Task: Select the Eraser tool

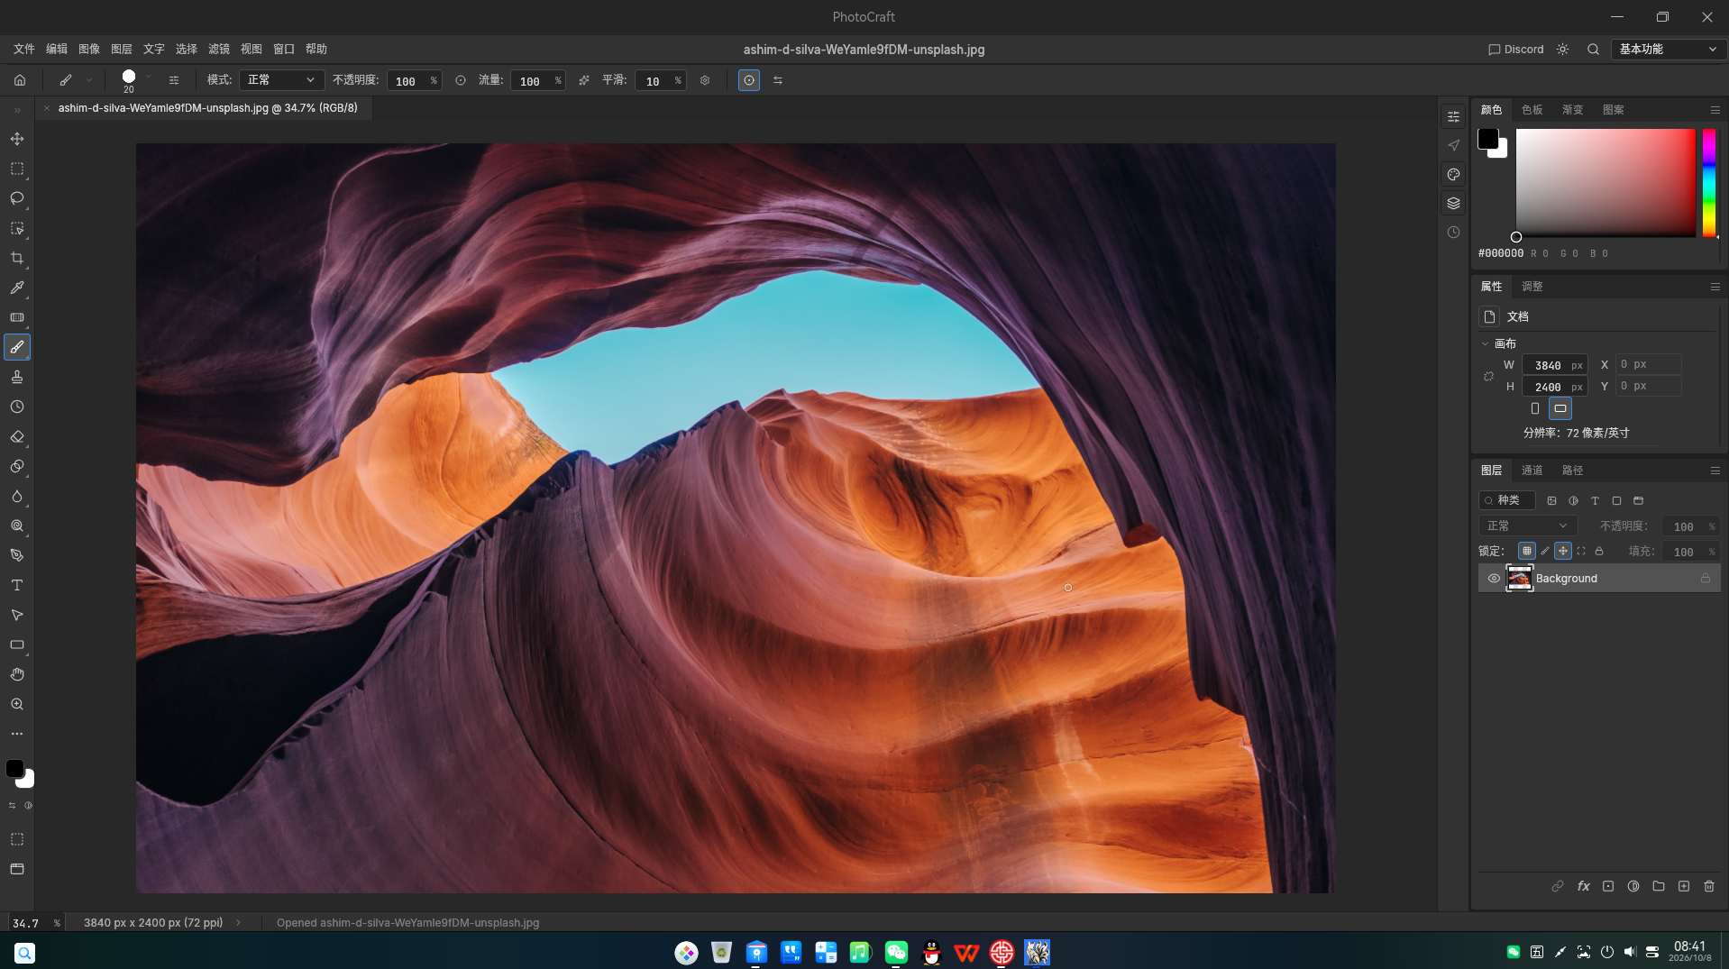Action: [17, 436]
